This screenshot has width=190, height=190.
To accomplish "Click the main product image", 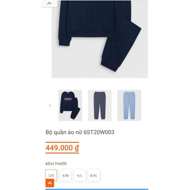I will click(100, 39).
